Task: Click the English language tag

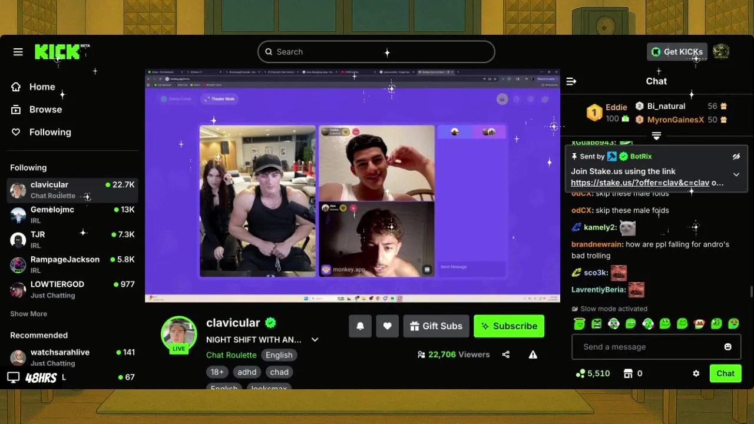Action: (279, 355)
